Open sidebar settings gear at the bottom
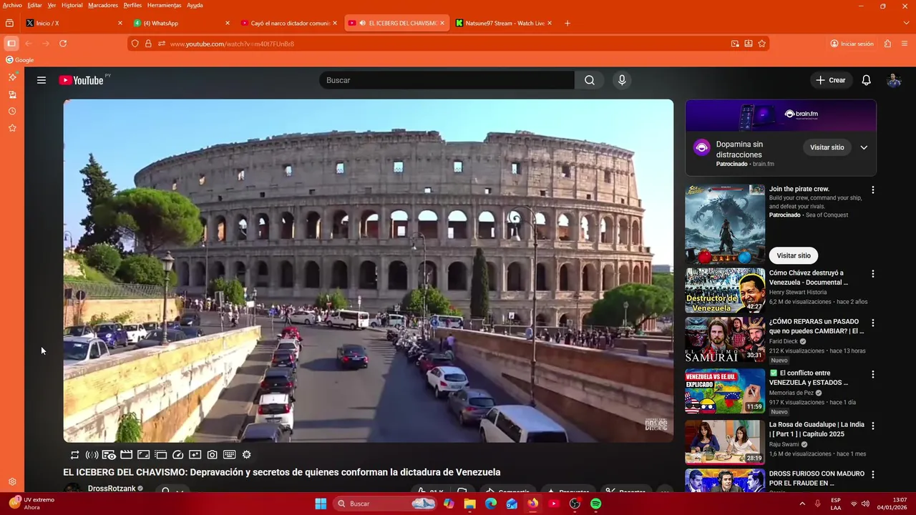This screenshot has width=916, height=515. coord(12,482)
